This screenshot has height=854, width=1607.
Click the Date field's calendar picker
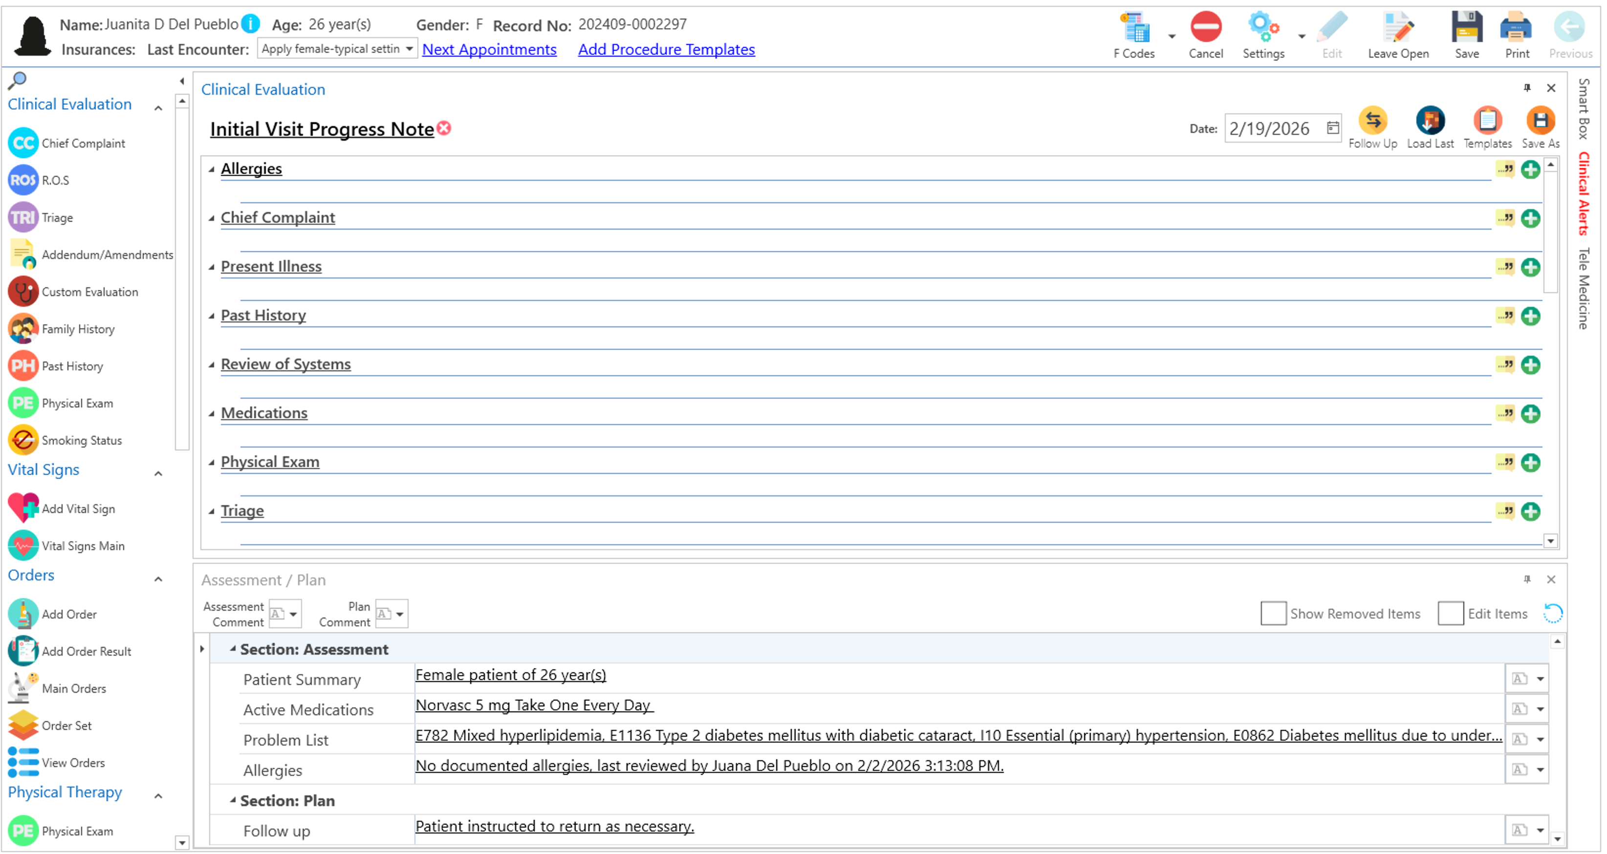tap(1332, 128)
